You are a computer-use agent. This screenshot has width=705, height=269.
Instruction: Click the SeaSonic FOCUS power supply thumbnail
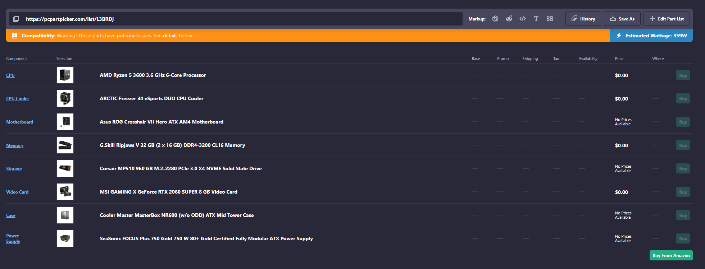[x=65, y=238]
